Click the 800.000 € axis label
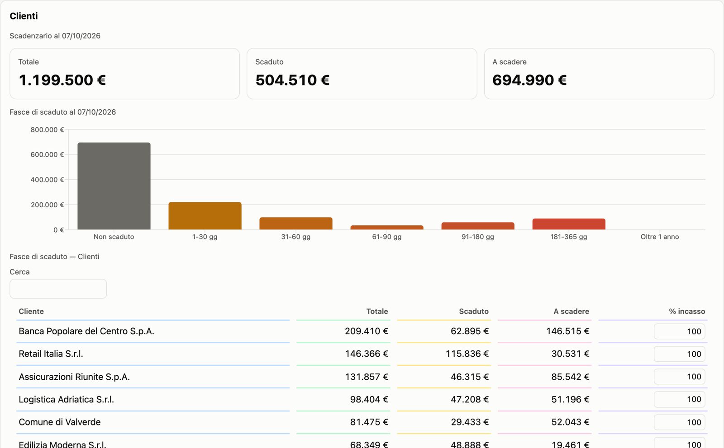 pyautogui.click(x=47, y=130)
